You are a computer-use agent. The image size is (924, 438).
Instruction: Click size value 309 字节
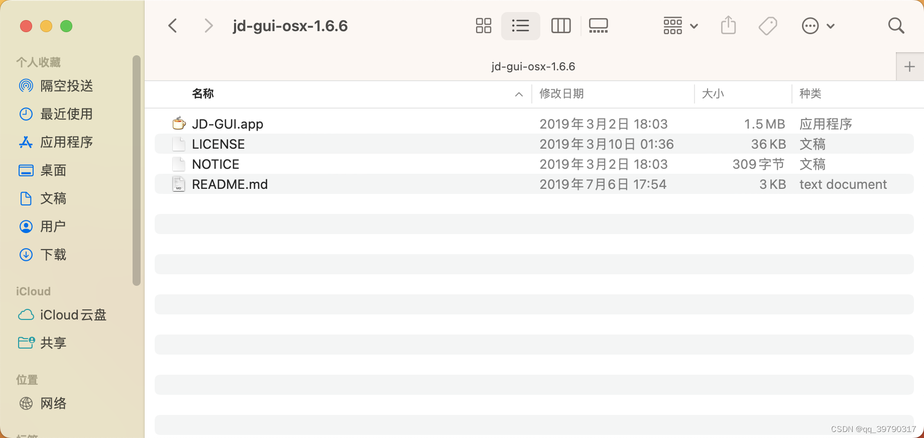point(758,164)
